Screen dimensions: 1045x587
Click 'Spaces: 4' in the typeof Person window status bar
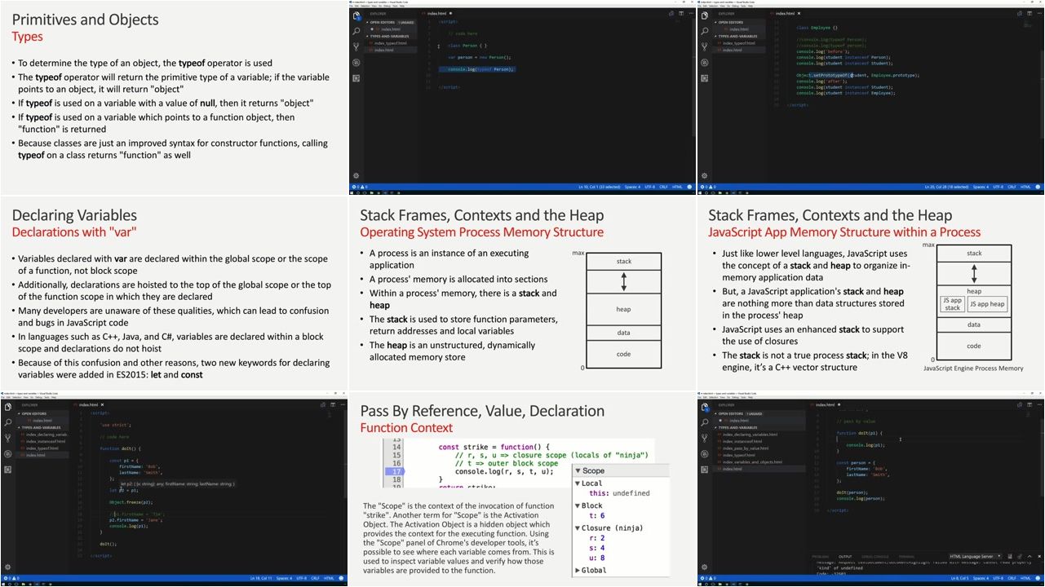point(633,187)
